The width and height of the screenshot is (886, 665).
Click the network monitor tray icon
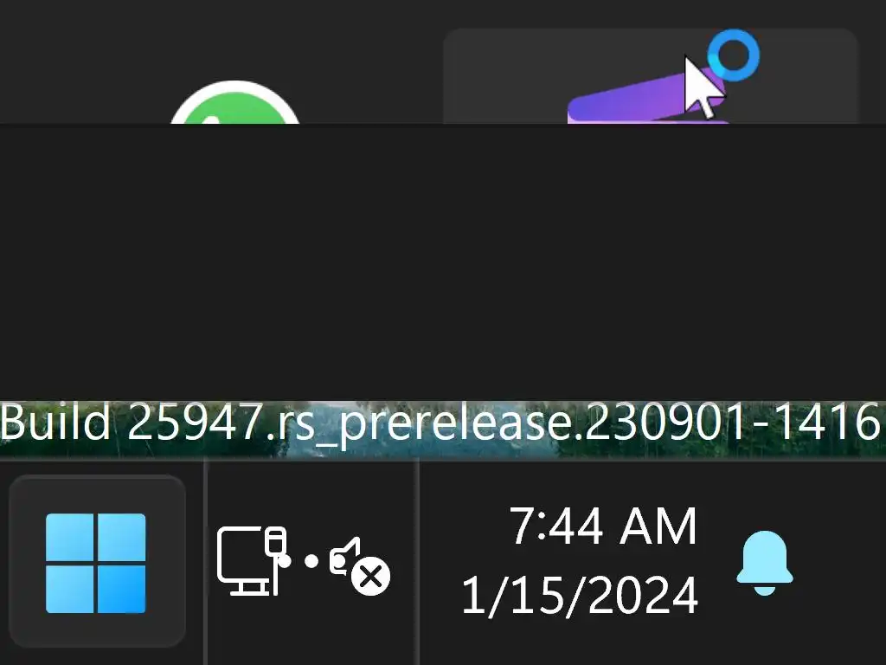tap(252, 560)
